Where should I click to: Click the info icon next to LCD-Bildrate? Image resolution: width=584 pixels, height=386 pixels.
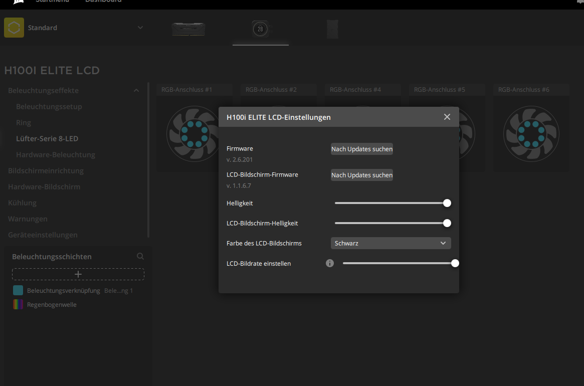pos(330,263)
